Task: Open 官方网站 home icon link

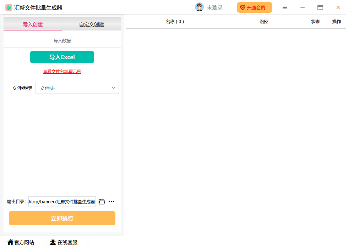Action: 10,242
